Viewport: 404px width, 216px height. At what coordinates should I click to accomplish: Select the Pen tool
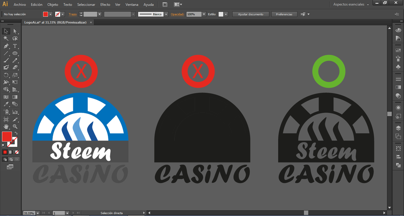click(x=6, y=46)
